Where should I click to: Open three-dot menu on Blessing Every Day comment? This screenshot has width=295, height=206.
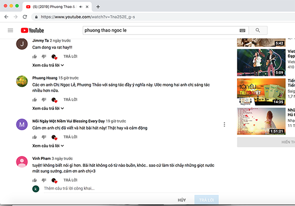click(x=224, y=125)
